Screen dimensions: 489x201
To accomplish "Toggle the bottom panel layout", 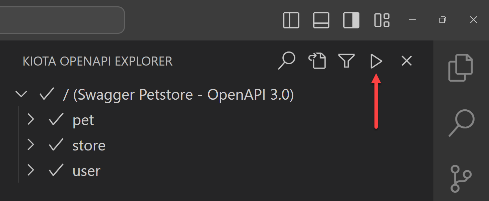I will [x=321, y=20].
